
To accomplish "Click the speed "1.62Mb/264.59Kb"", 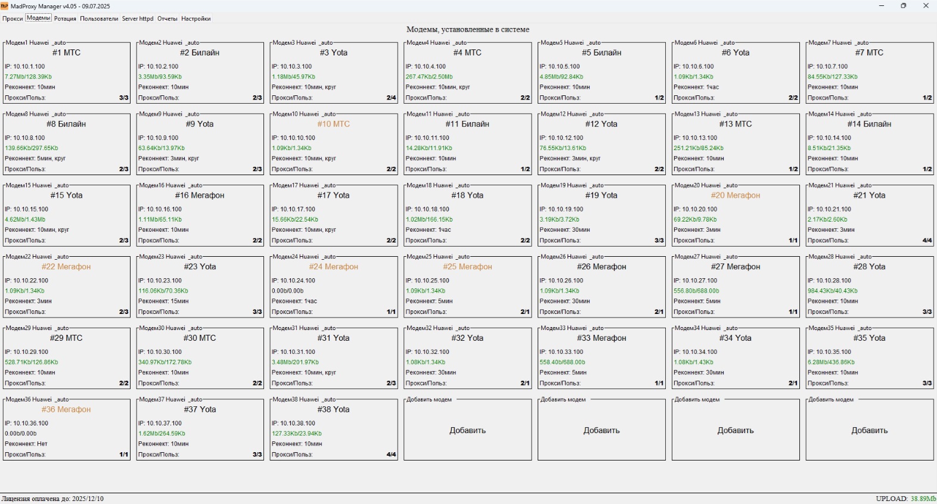I will [162, 434].
